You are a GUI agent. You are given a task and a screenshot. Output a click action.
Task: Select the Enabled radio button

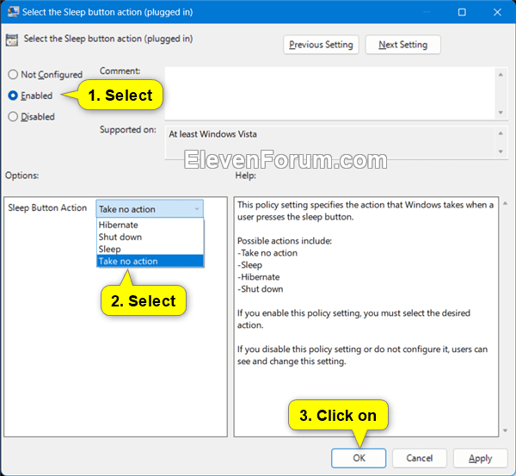click(13, 96)
